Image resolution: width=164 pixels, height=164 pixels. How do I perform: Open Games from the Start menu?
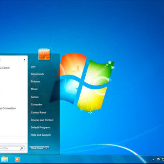click(x=34, y=97)
